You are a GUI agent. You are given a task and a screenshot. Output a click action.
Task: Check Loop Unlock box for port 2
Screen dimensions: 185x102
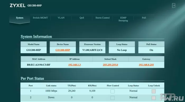tap(154, 98)
